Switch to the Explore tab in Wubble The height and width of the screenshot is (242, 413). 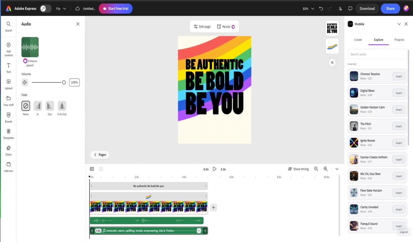[379, 40]
